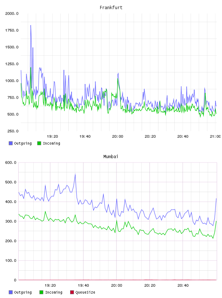The image size is (222, 298).
Task: Click the 1750.0 y-axis label on Frankfurt chart
Action: pyautogui.click(x=12, y=30)
